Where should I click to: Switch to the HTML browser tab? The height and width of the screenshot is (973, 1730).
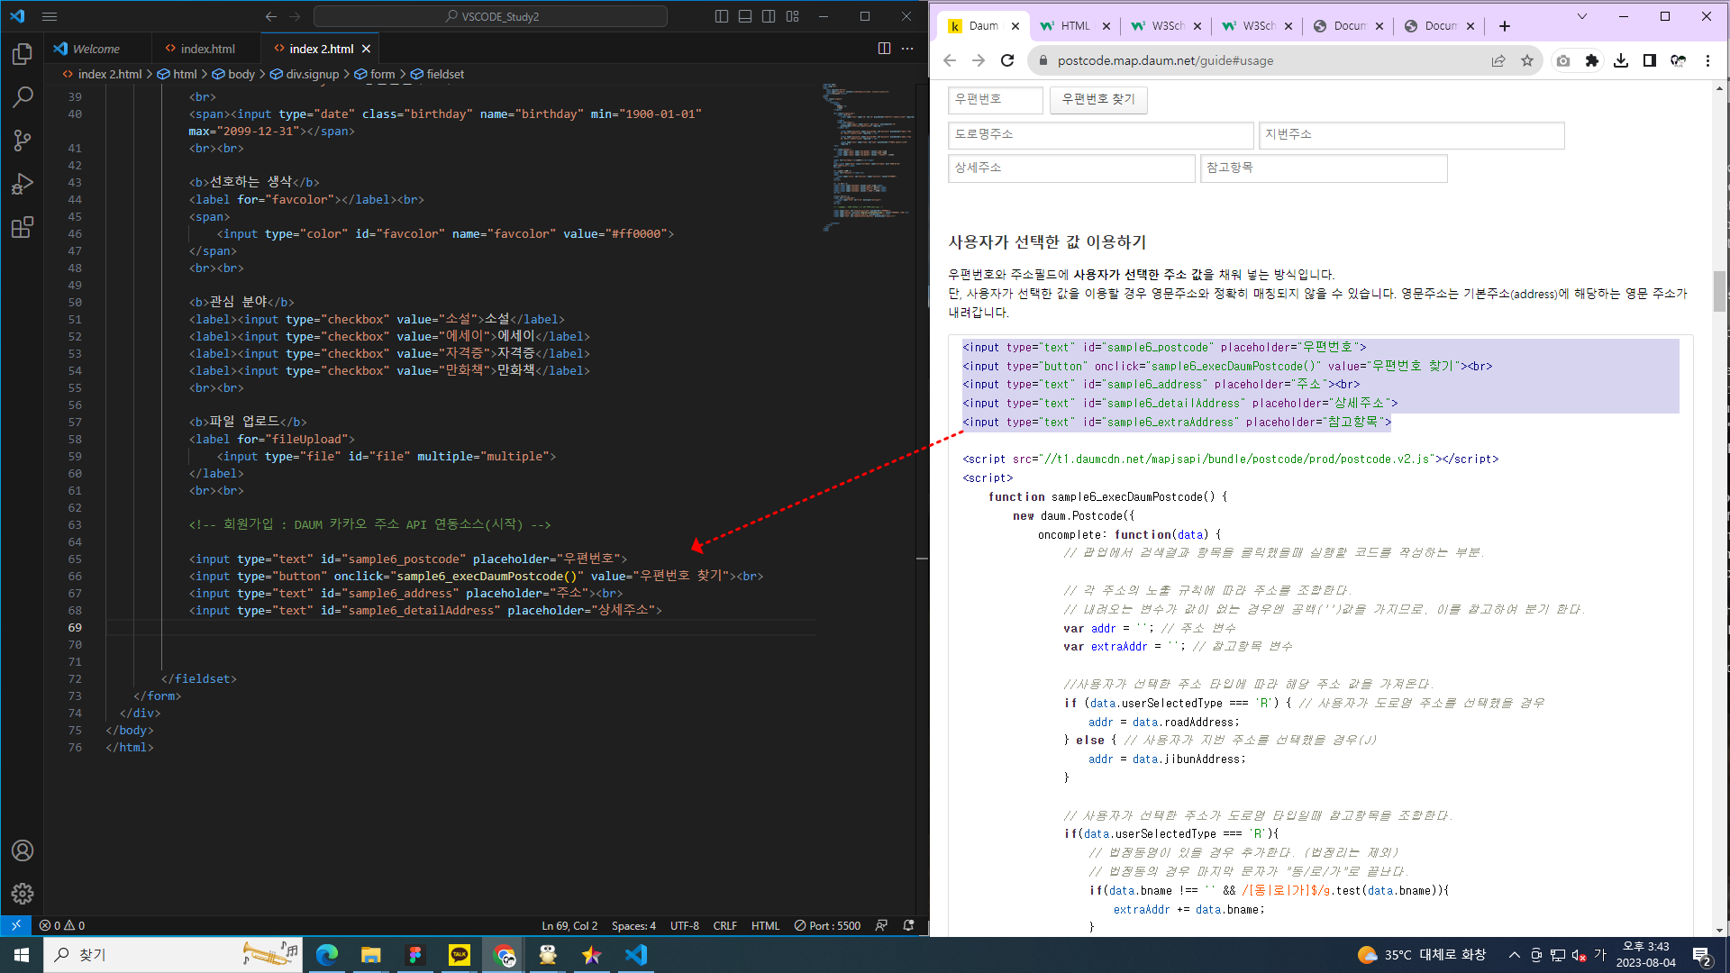pos(1075,26)
